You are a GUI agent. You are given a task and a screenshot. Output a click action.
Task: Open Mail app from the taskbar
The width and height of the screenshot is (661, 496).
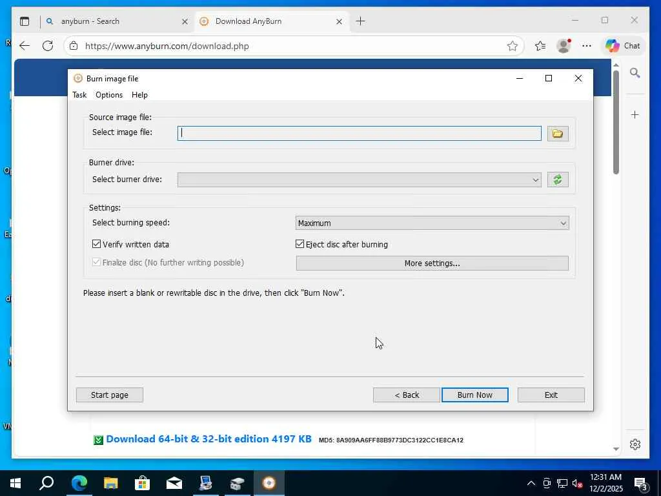(x=174, y=483)
